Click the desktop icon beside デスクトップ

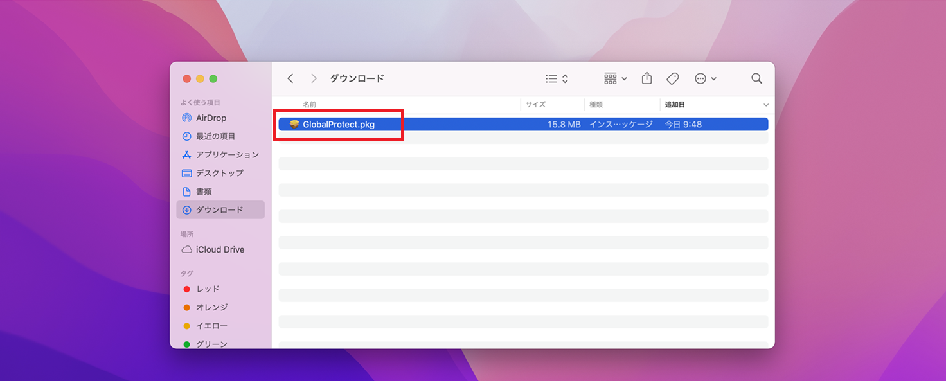[x=186, y=173]
